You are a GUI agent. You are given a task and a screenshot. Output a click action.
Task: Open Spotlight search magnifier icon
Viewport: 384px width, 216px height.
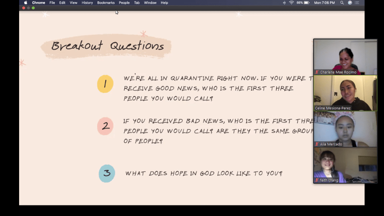(342, 3)
